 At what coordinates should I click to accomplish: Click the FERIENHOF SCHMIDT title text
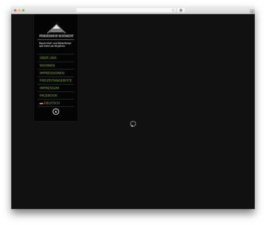tap(56, 36)
